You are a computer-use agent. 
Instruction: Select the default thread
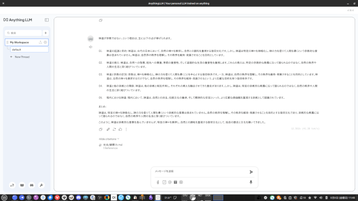(x=29, y=50)
